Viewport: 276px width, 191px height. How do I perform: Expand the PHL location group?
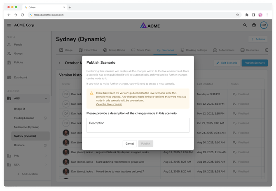pyautogui.click(x=46, y=156)
